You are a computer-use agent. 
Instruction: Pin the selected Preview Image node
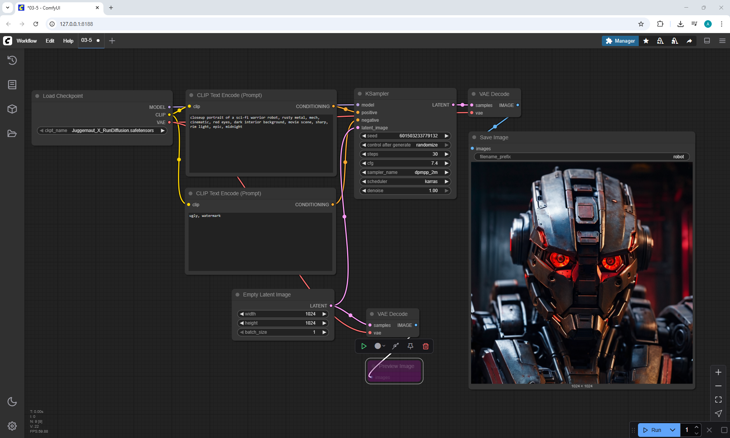[x=410, y=346]
